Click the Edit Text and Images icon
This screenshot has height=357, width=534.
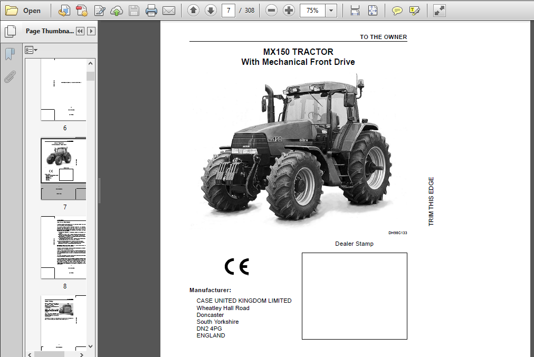point(99,11)
